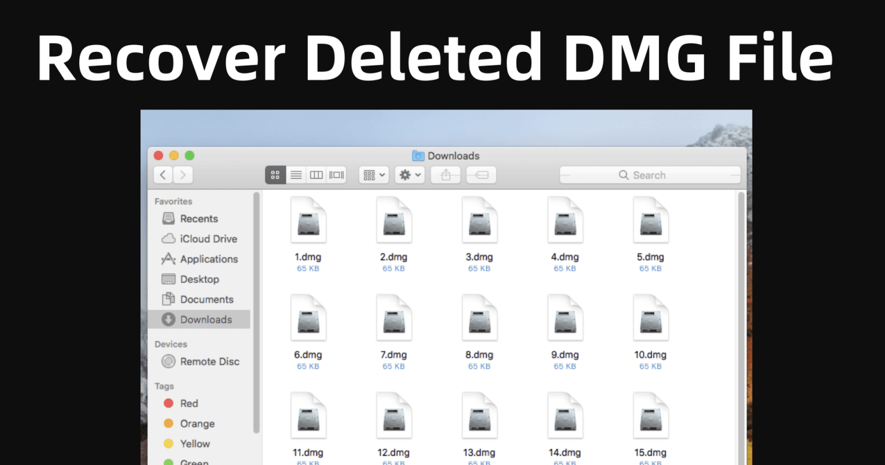Viewport: 885px width, 465px height.
Task: Select the 6.dmg file icon
Action: click(308, 318)
